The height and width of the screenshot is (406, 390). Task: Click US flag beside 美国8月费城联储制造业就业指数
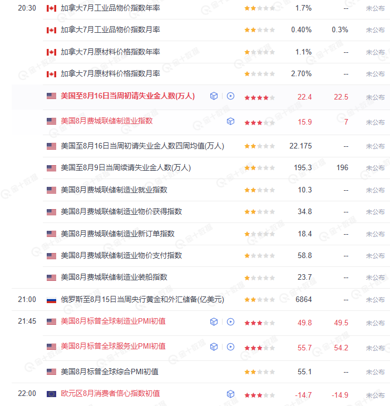(51, 190)
